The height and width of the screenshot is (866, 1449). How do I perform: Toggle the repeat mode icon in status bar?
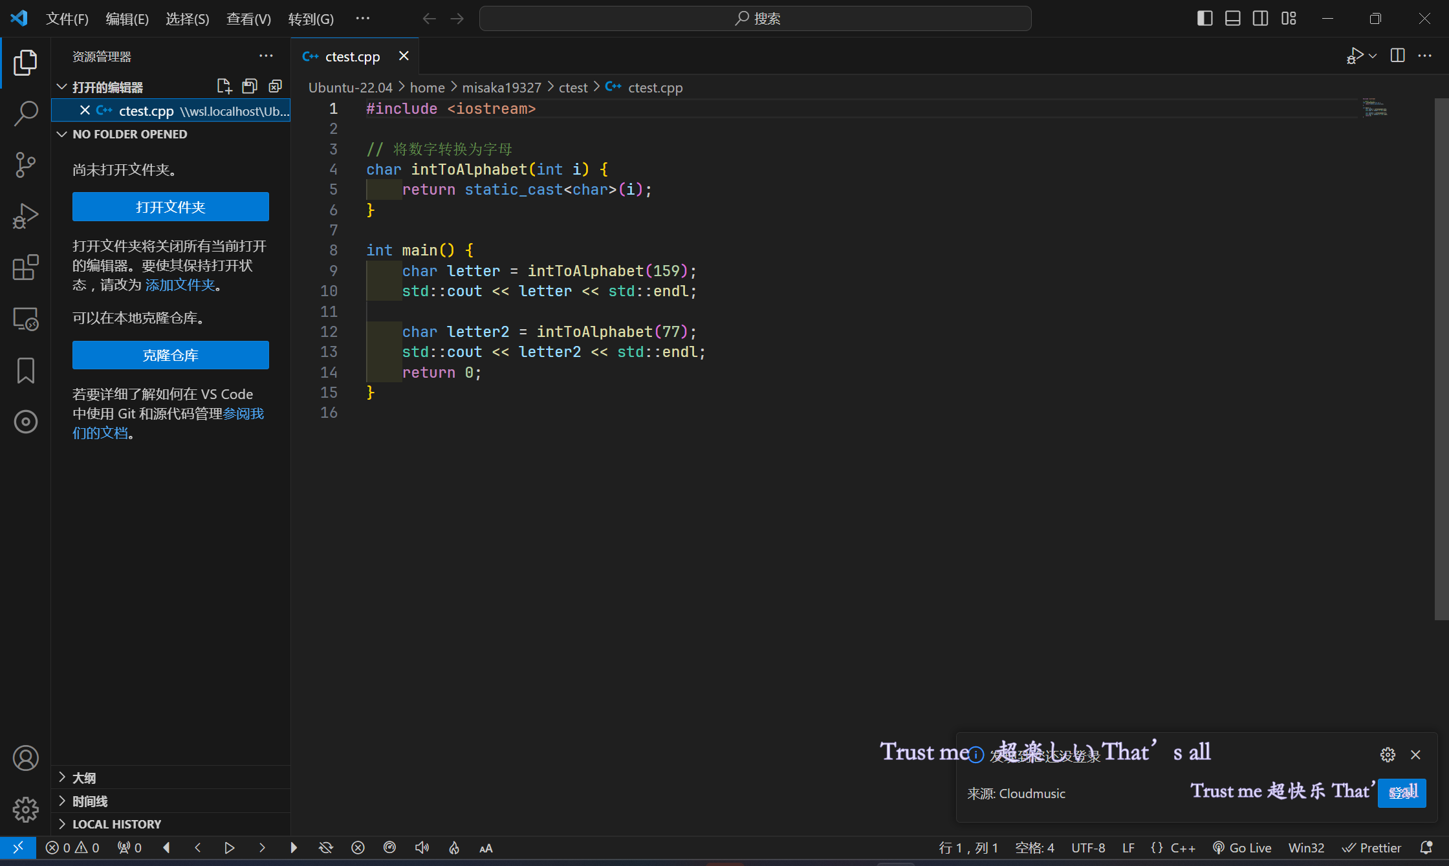[326, 848]
